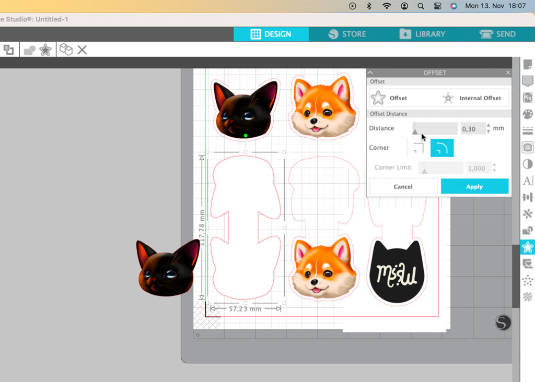Open the Text Style panel

[528, 181]
